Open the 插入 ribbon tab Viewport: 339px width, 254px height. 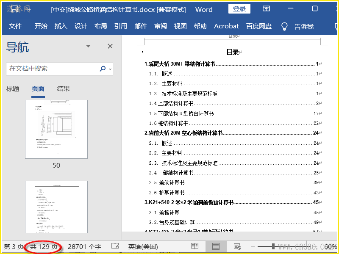[x=61, y=26]
